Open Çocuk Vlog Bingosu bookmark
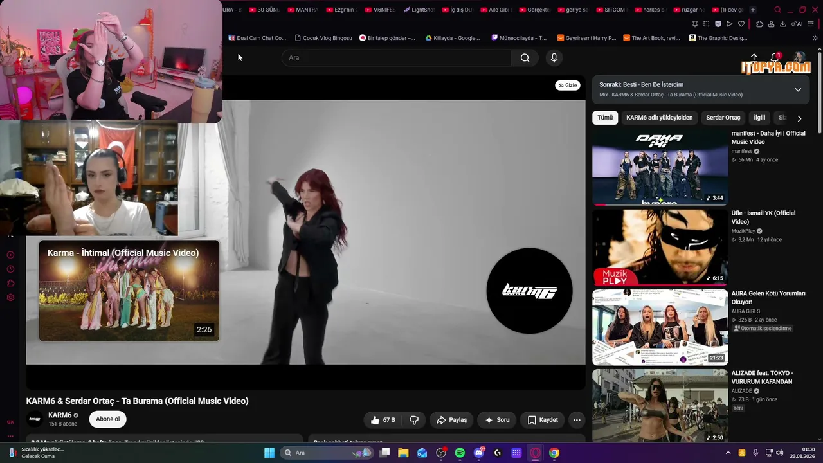This screenshot has height=463, width=823. point(323,38)
